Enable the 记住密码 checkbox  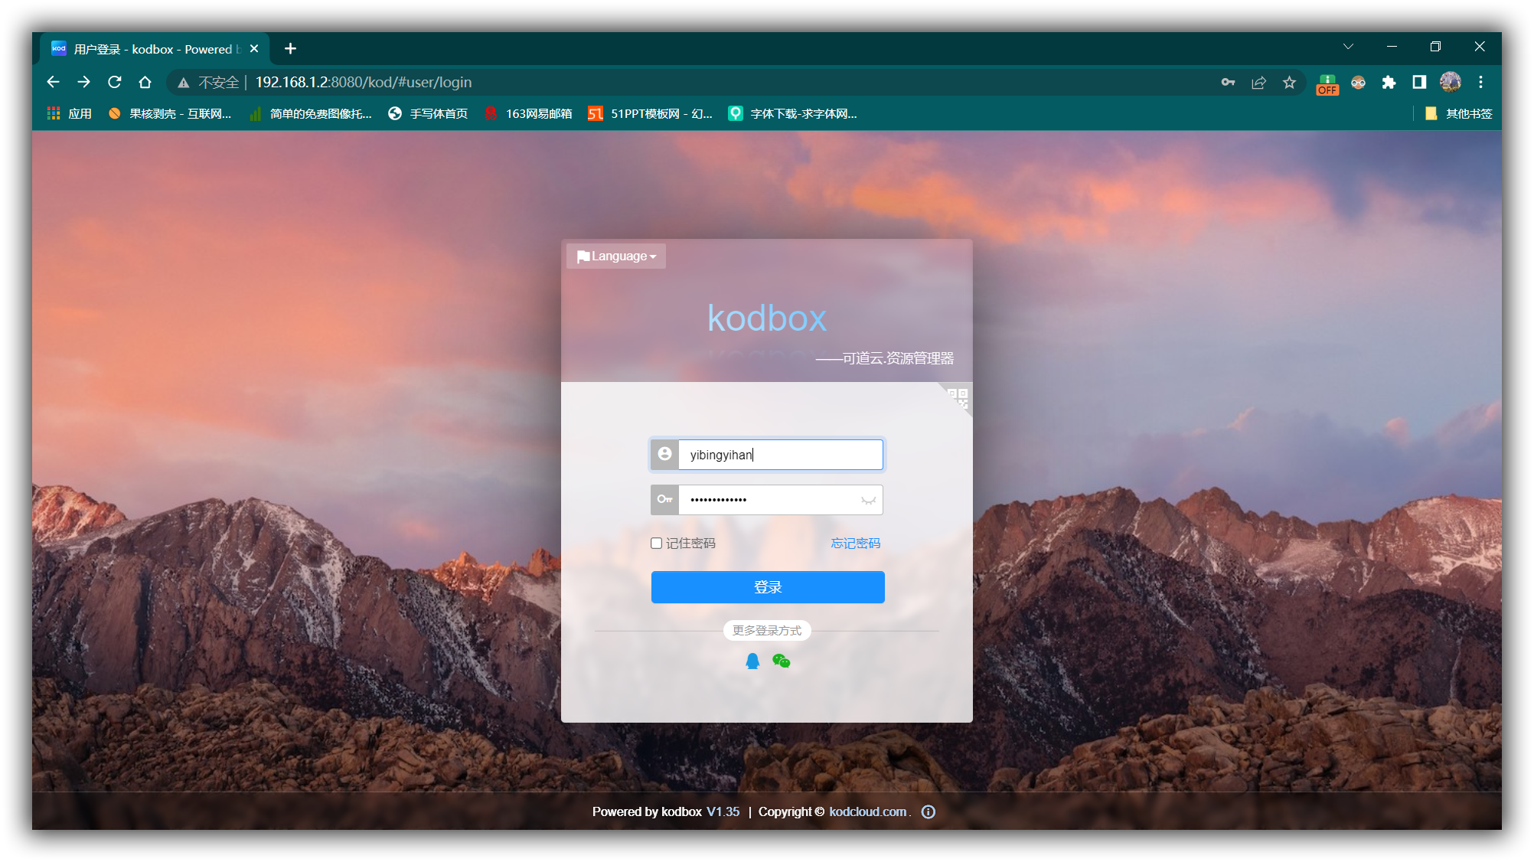[x=656, y=544]
